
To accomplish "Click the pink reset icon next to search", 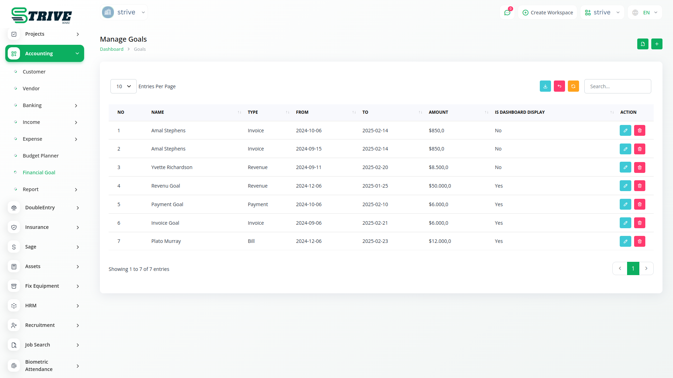I will click(x=559, y=86).
